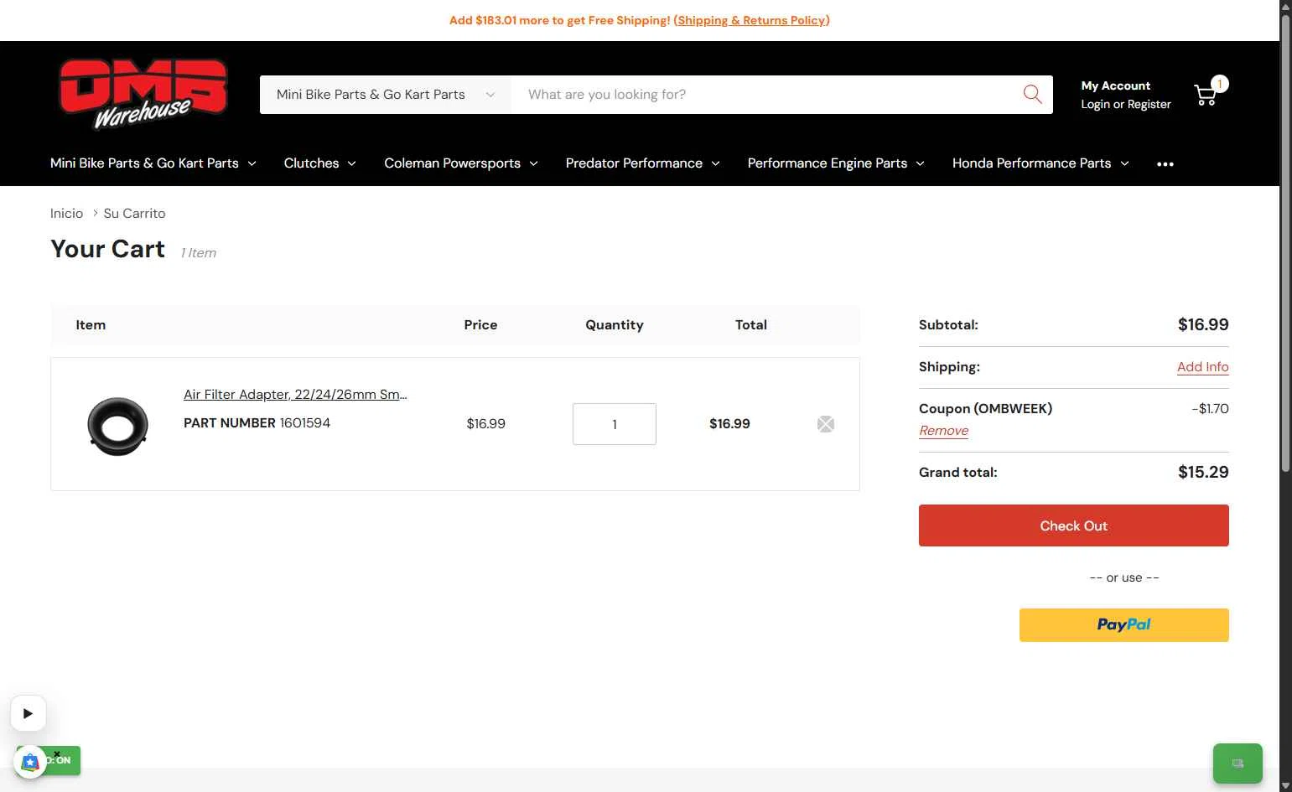
Task: Open the green chat widget
Action: click(x=1238, y=764)
